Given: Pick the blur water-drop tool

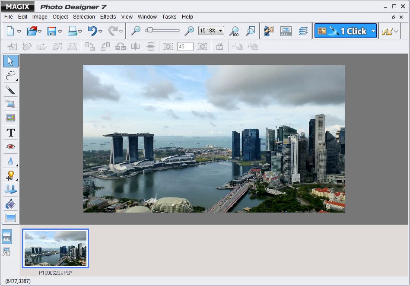Looking at the screenshot, I should 11,161.
